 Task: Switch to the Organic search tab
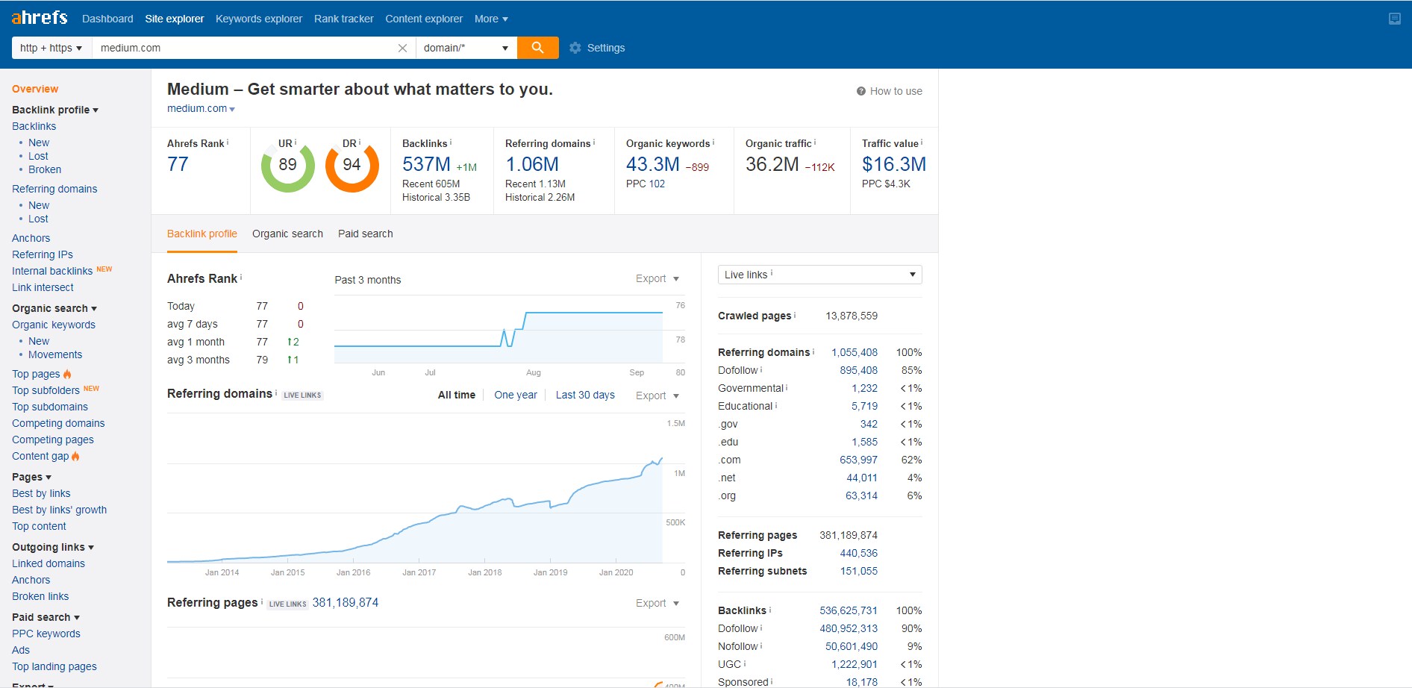287,234
